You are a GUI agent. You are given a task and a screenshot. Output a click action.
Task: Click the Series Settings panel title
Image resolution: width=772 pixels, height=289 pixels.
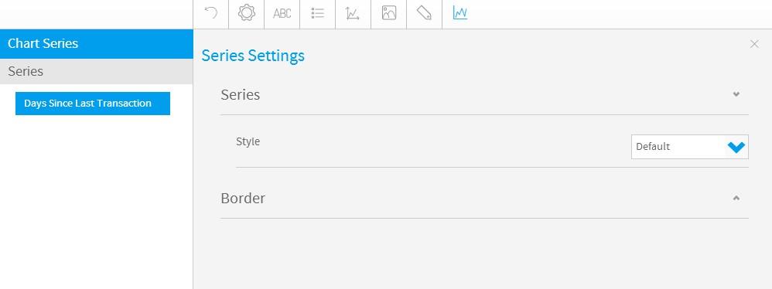pyautogui.click(x=253, y=56)
